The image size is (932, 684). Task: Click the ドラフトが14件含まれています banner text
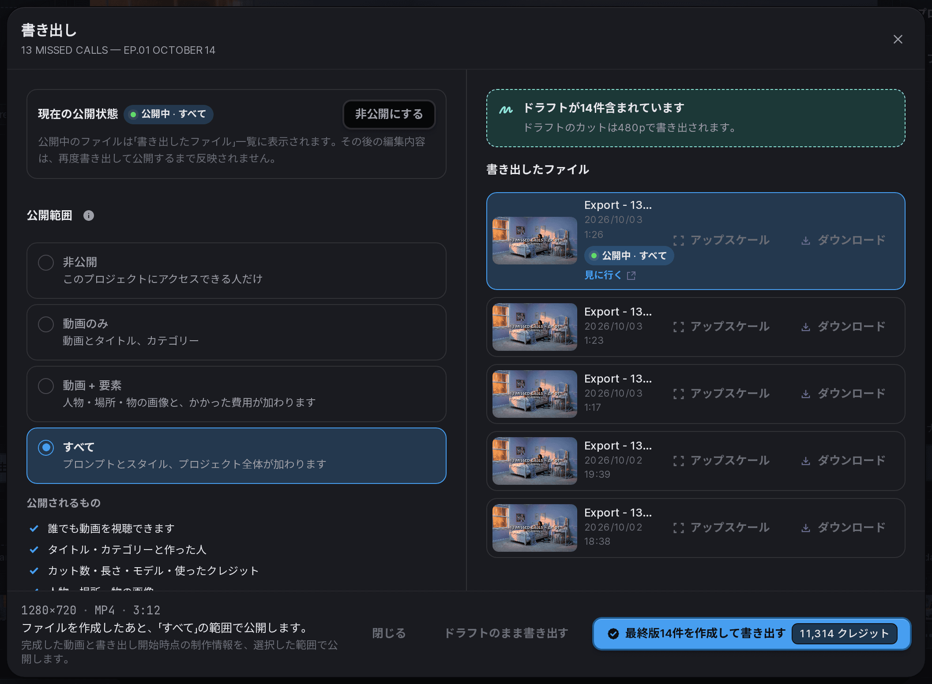click(603, 108)
